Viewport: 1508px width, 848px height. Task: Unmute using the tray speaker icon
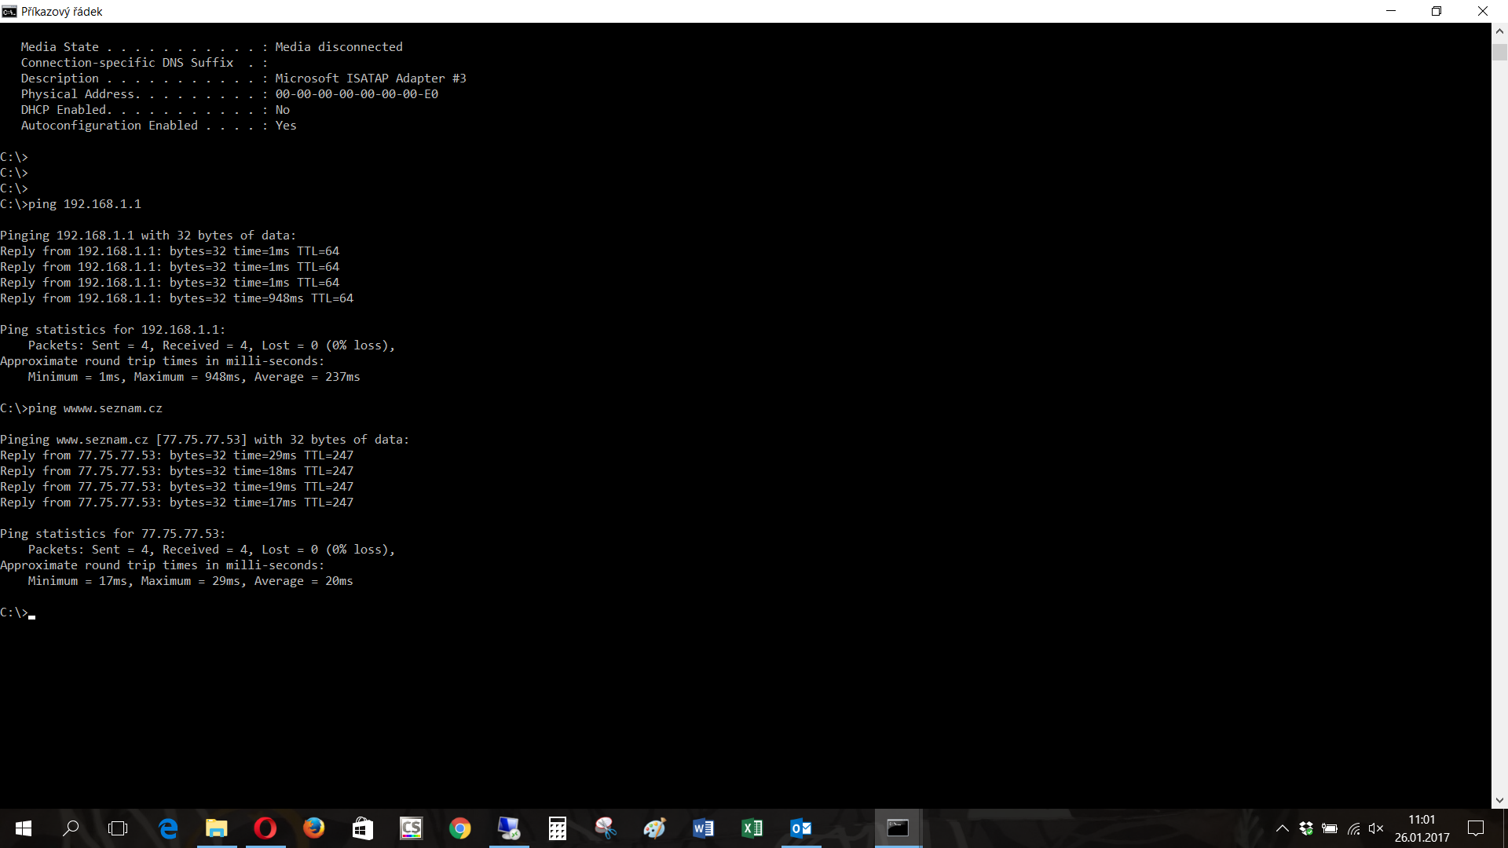[1376, 828]
